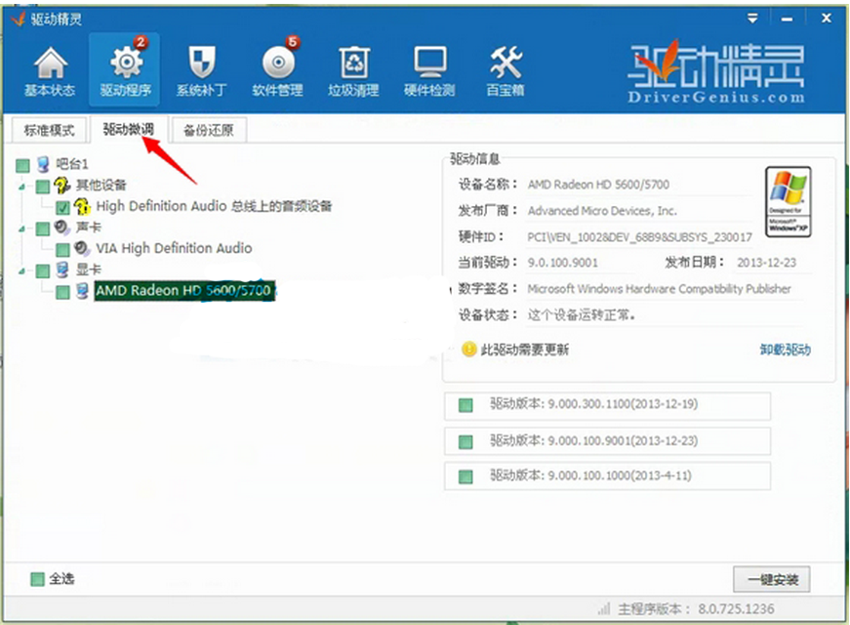Open the title bar dropdown menu arrow
This screenshot has width=850, height=625.
[752, 19]
